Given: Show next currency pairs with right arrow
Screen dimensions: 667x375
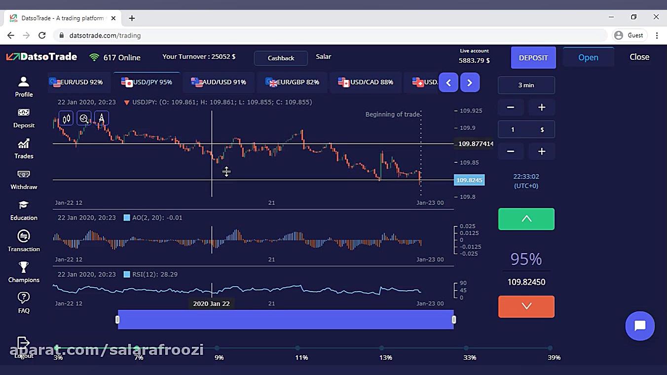Looking at the screenshot, I should [x=470, y=83].
